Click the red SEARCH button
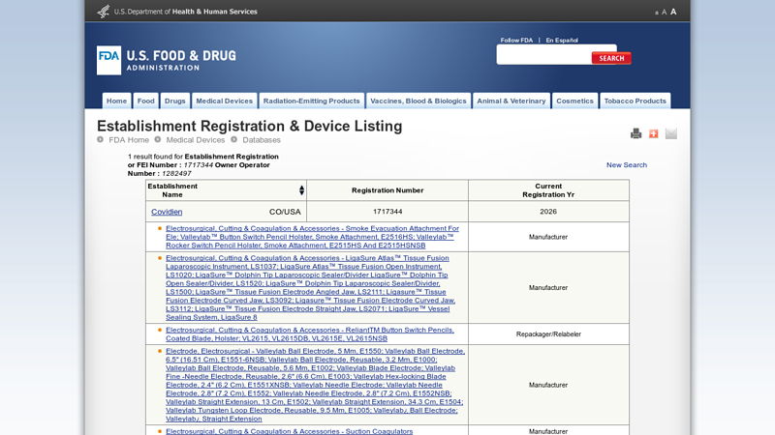775x435 pixels. coord(611,58)
